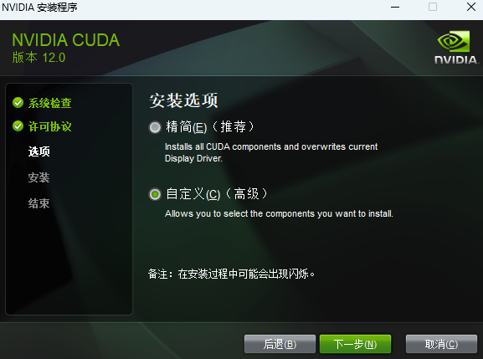
Task: Minimize the NVIDIA installer window
Action: 395,7
